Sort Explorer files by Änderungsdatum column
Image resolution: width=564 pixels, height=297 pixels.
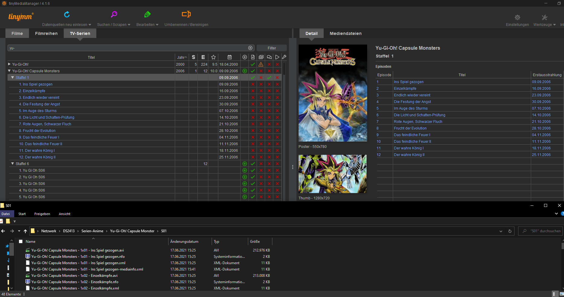(x=190, y=242)
